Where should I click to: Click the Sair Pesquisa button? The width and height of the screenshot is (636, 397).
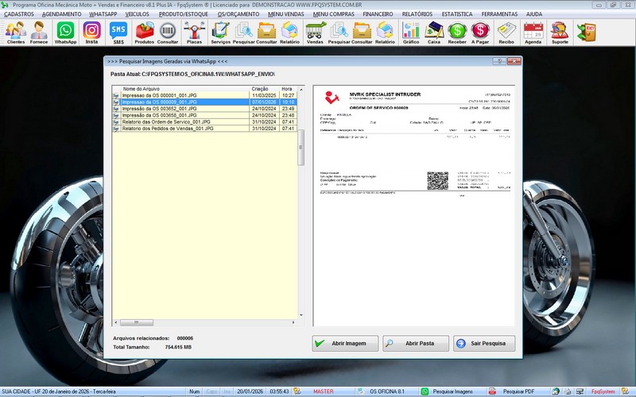(484, 343)
